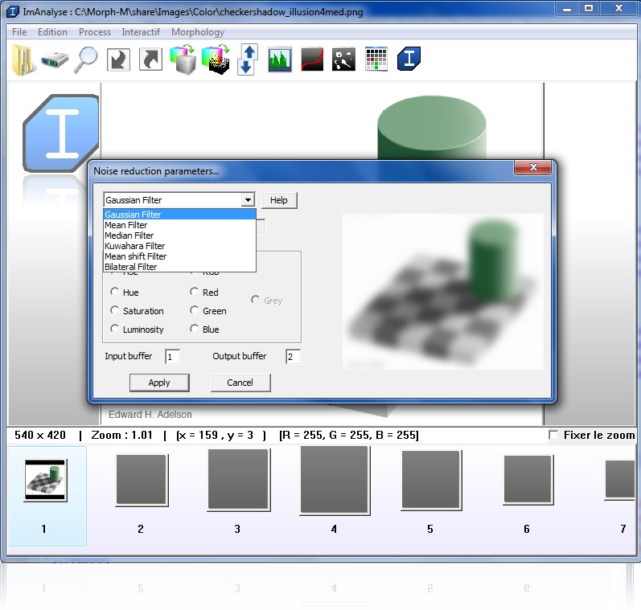The height and width of the screenshot is (610, 641).
Task: Select the Blue channel radio button
Action: (194, 329)
